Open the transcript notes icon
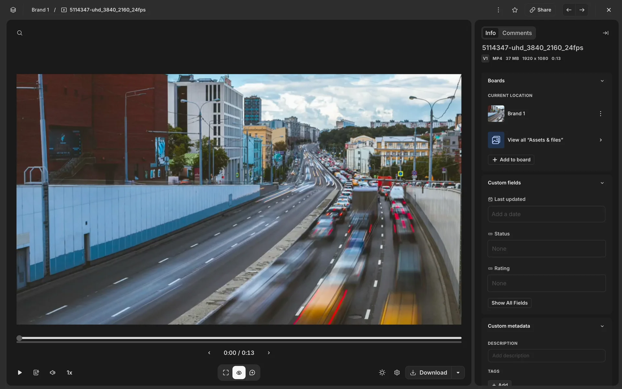 [x=36, y=372]
